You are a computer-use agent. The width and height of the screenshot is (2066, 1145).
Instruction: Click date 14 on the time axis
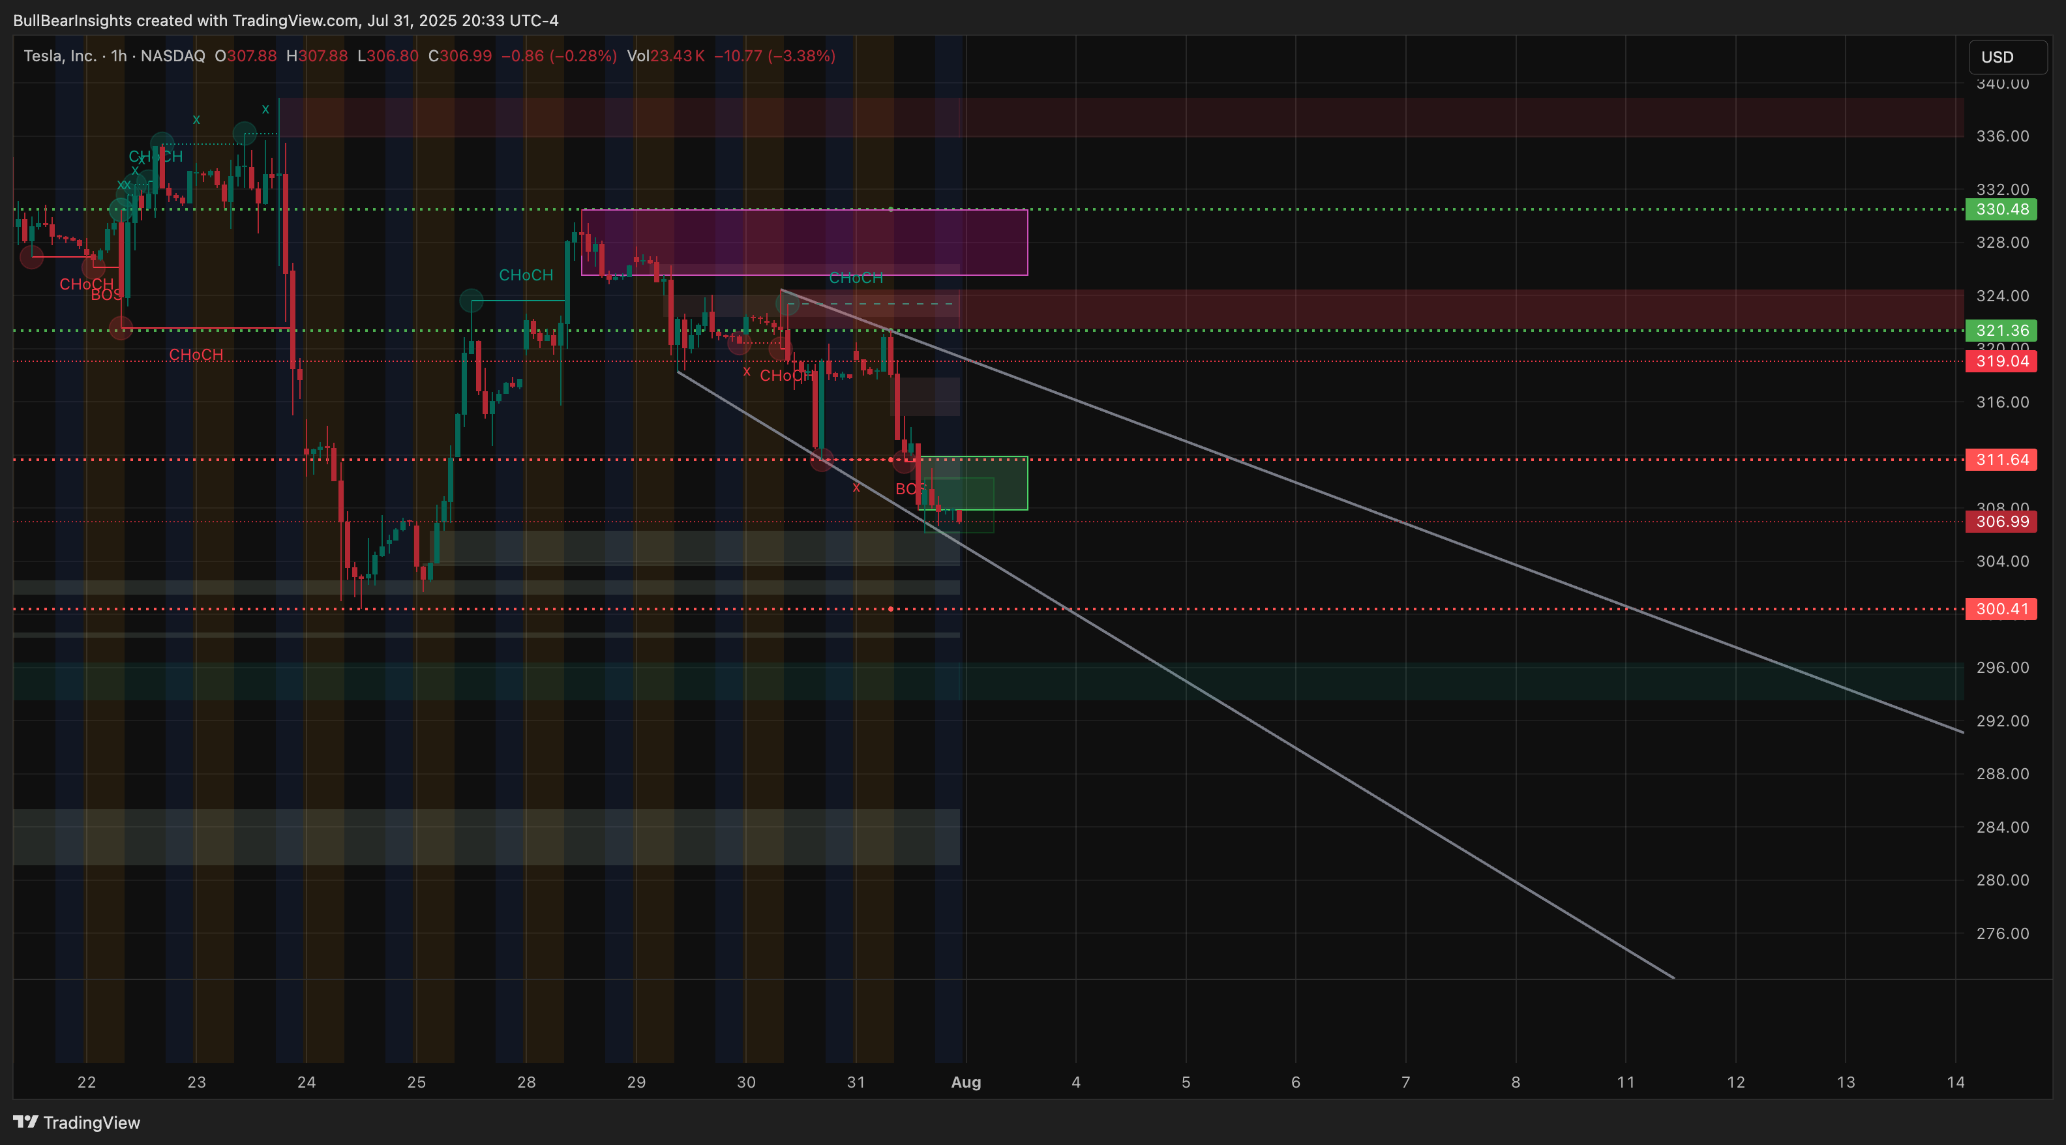click(1955, 1082)
